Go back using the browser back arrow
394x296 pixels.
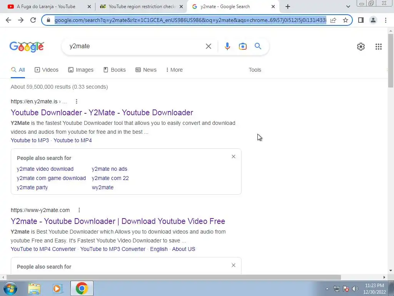(x=8, y=20)
